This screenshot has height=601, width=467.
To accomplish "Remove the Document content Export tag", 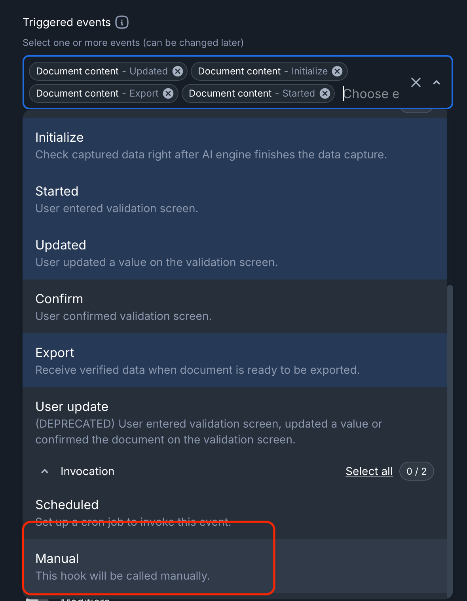I will [168, 93].
